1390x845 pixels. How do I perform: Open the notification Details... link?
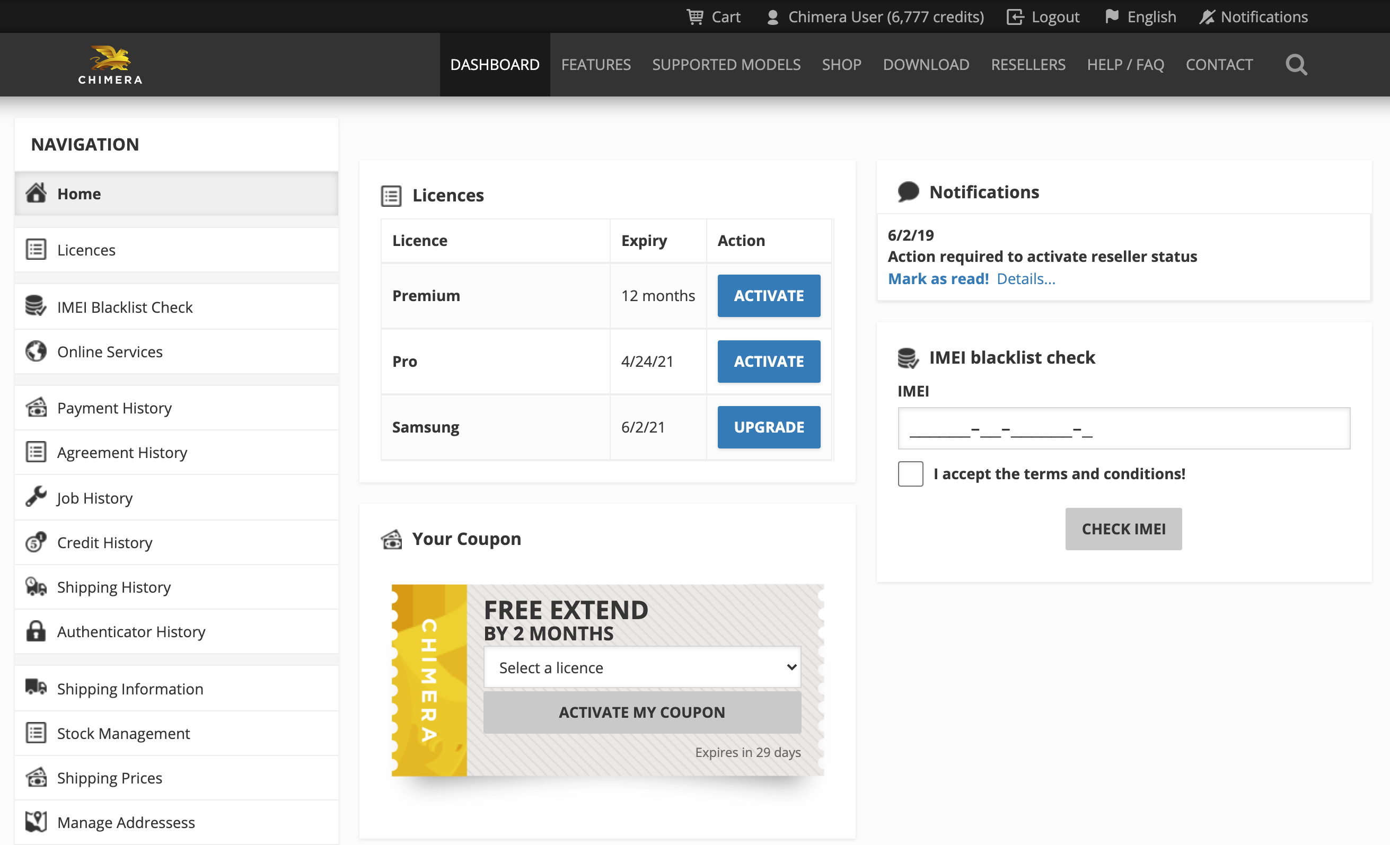click(1026, 279)
